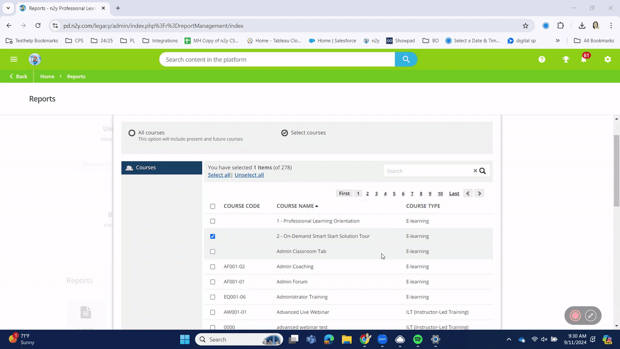
Task: Open Spotify from the taskbar
Action: pyautogui.click(x=418, y=339)
